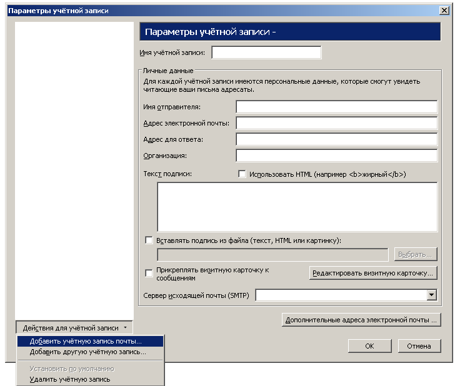Screen dimensions: 455x386
Task: Click the empty accounts list pane
Action: point(74,171)
